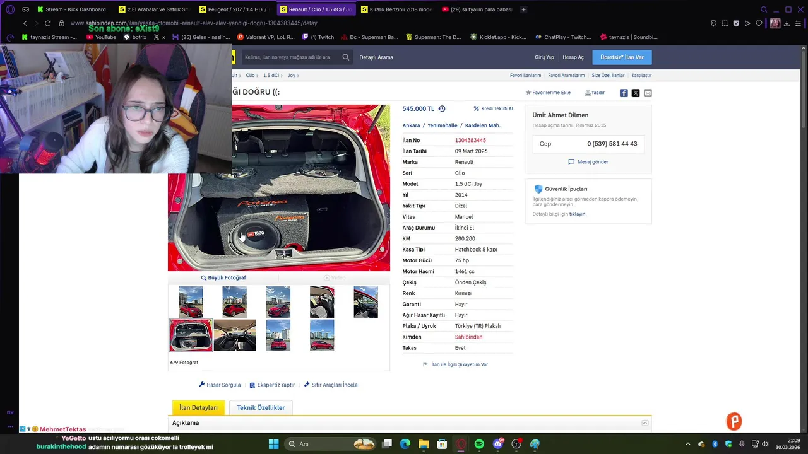The width and height of the screenshot is (808, 454).
Task: Click the Task View taskbar icon
Action: (387, 444)
